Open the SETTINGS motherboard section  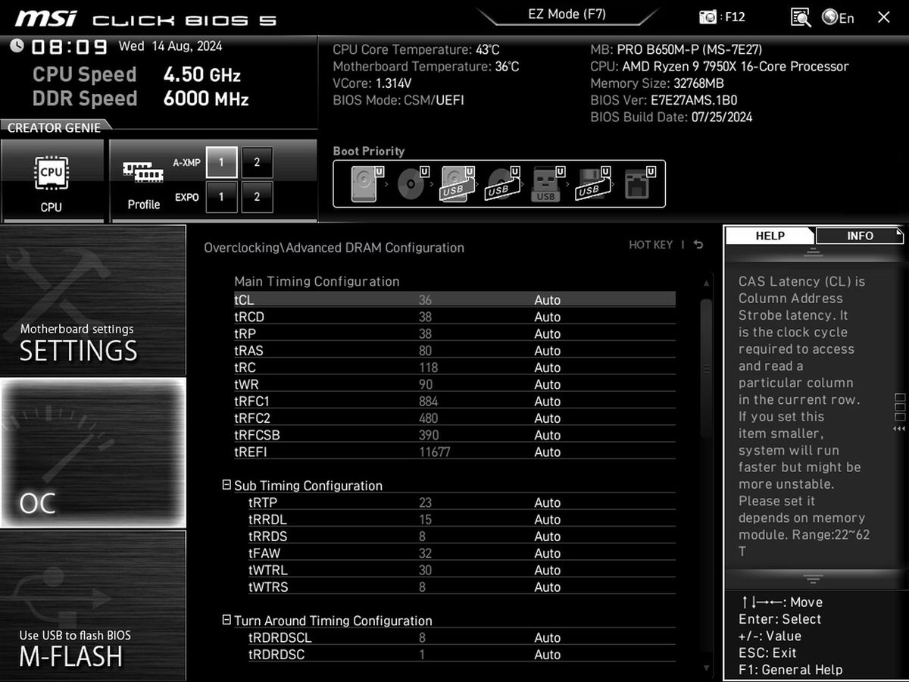[x=92, y=300]
